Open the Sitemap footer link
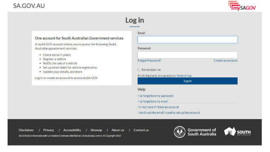 click(96, 130)
